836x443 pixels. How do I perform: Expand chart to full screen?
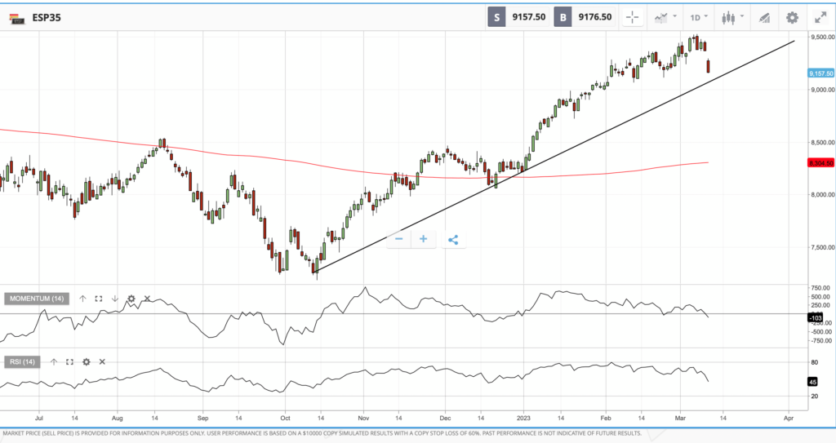point(820,17)
